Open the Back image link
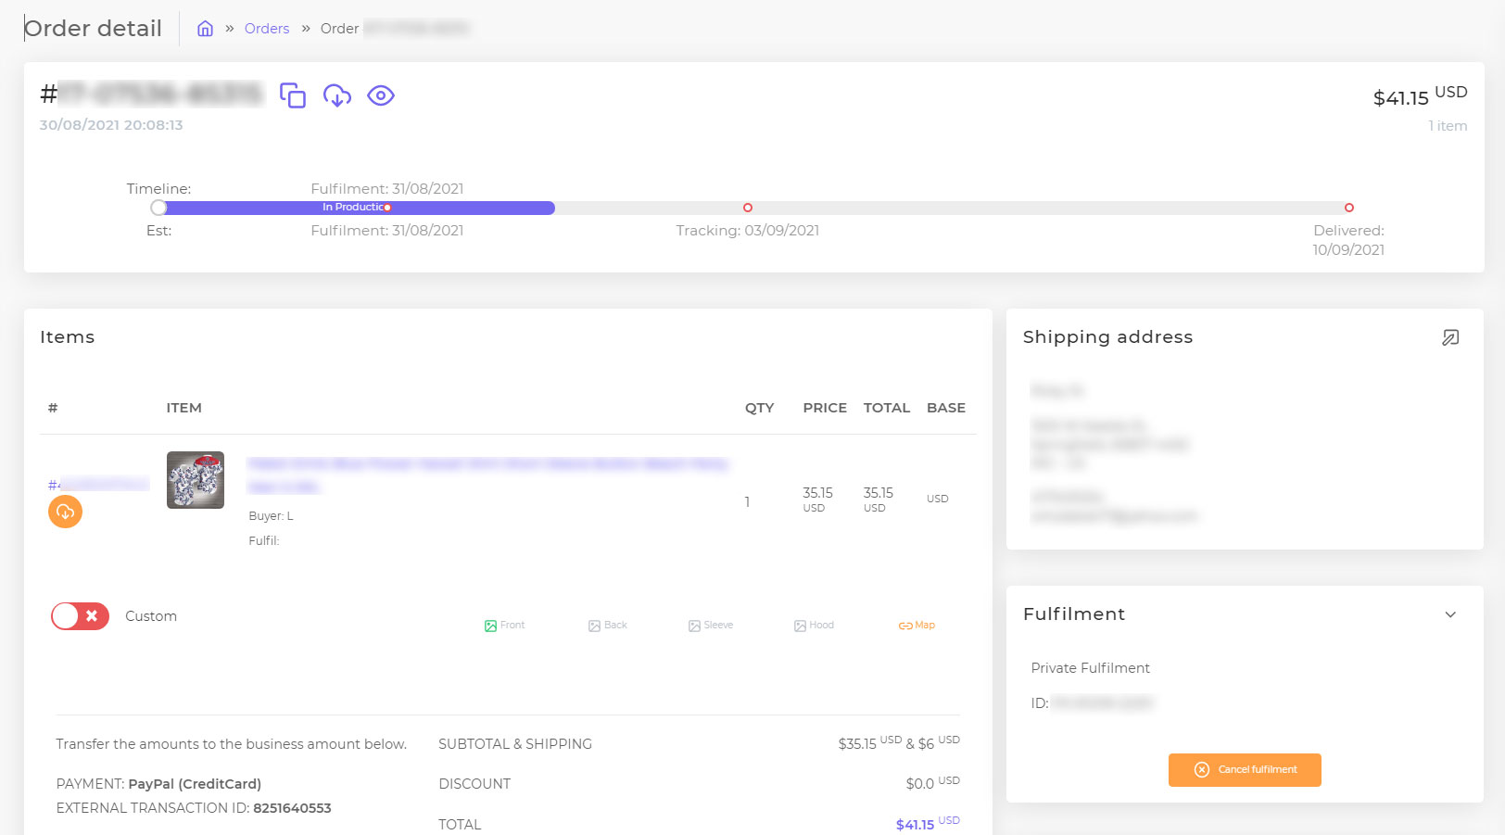 coord(608,626)
